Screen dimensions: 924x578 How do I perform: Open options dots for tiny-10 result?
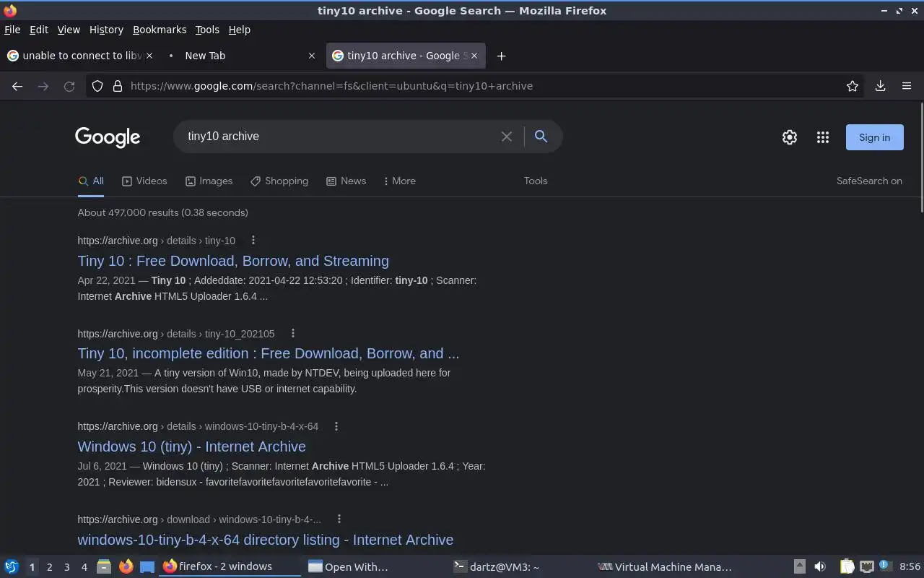pos(253,240)
